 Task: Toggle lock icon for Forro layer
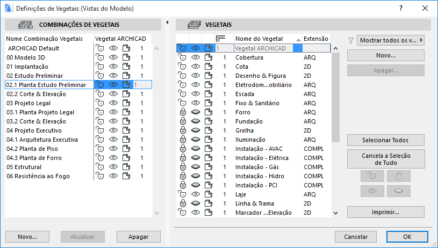coord(183,112)
